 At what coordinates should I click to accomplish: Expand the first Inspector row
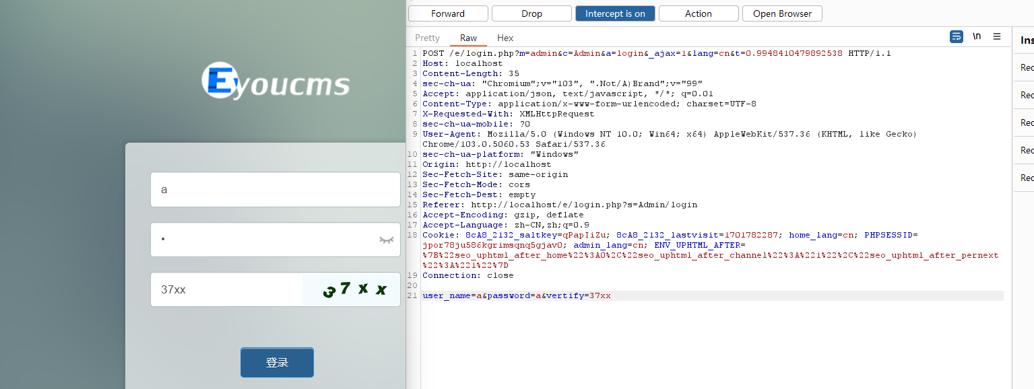click(x=1027, y=67)
